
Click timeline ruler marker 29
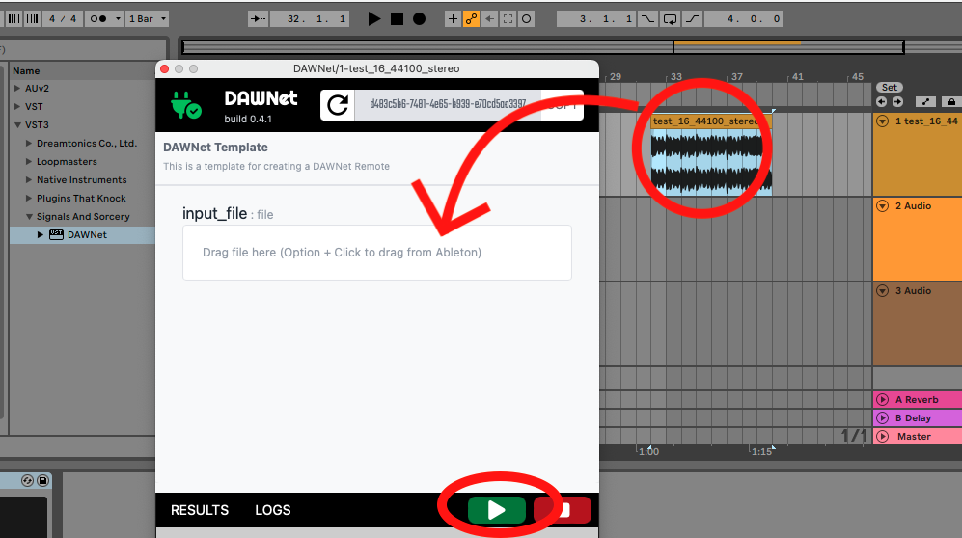coord(615,77)
